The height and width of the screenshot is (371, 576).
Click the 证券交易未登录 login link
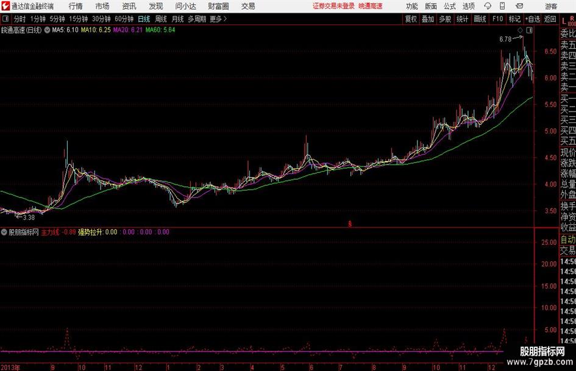click(333, 6)
